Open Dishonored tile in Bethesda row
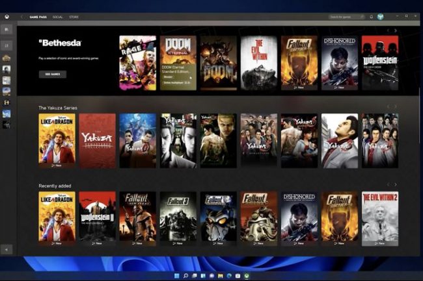The image size is (423, 281). click(x=340, y=63)
